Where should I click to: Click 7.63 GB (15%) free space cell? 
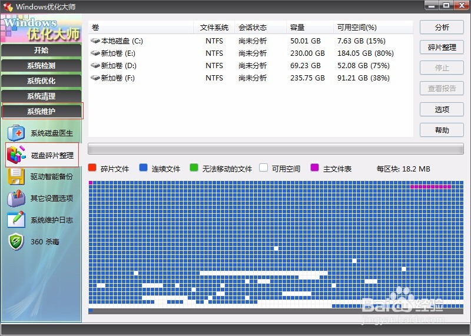click(x=361, y=41)
